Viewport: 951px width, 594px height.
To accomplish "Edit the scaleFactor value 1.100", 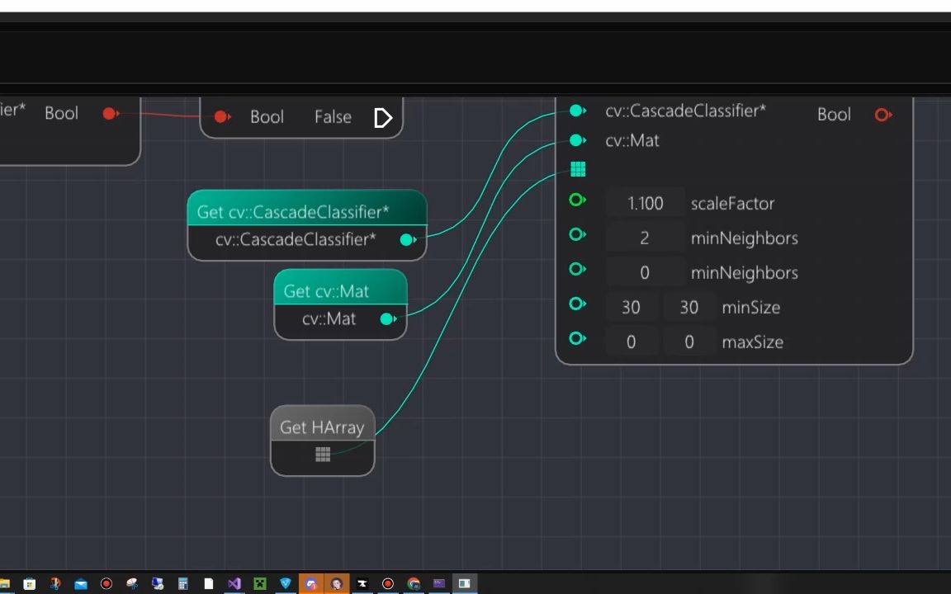I will (x=646, y=203).
